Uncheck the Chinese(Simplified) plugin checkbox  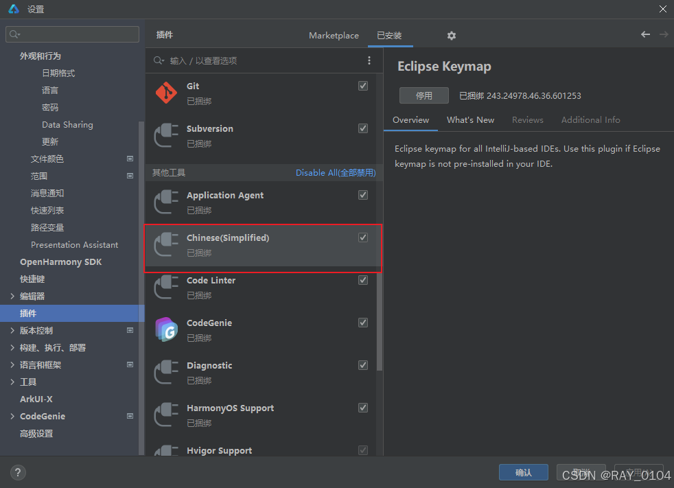(x=363, y=237)
